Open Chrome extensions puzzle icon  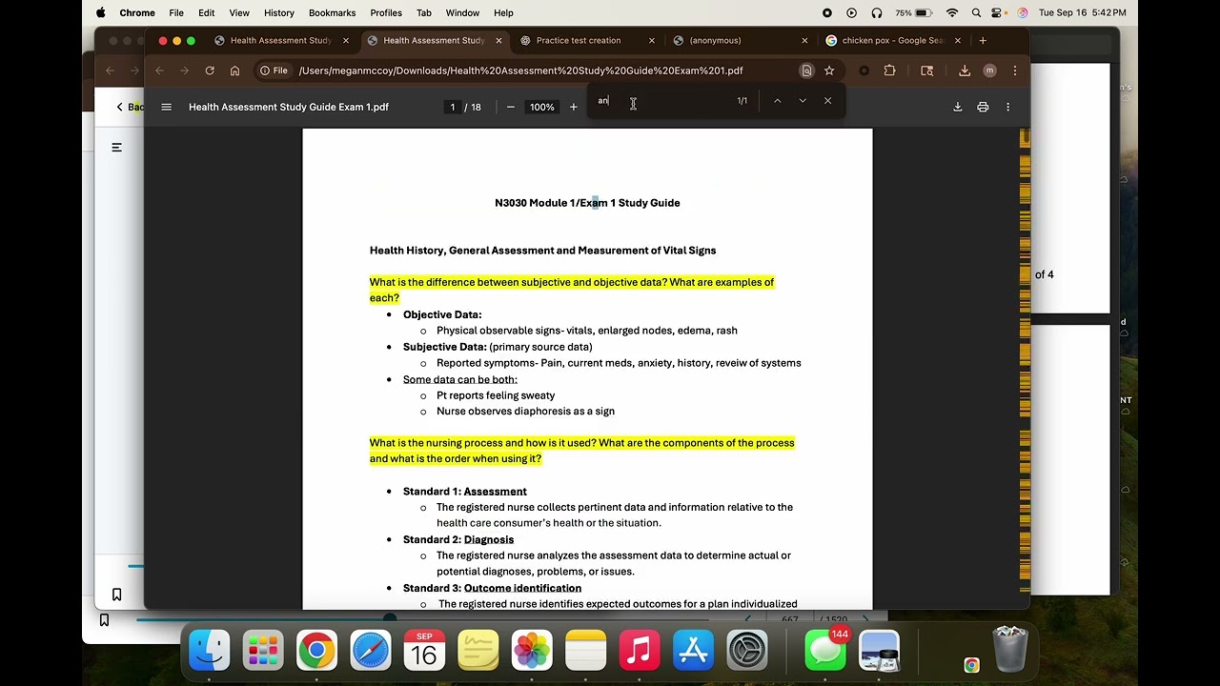click(889, 71)
